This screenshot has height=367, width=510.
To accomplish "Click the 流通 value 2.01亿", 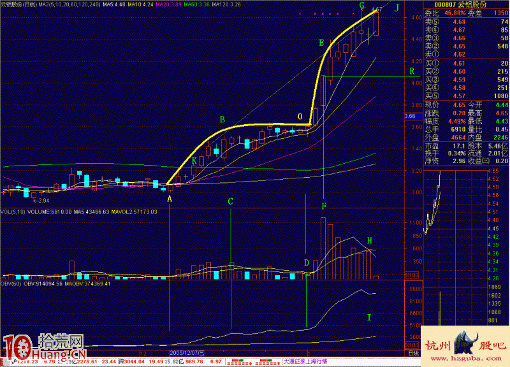I will [499, 154].
